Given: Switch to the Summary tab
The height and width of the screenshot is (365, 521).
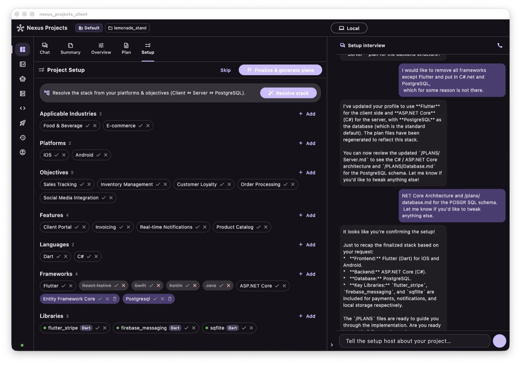Looking at the screenshot, I should click(x=70, y=49).
